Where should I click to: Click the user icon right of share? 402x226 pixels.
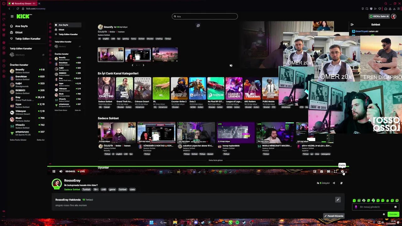[x=341, y=183]
